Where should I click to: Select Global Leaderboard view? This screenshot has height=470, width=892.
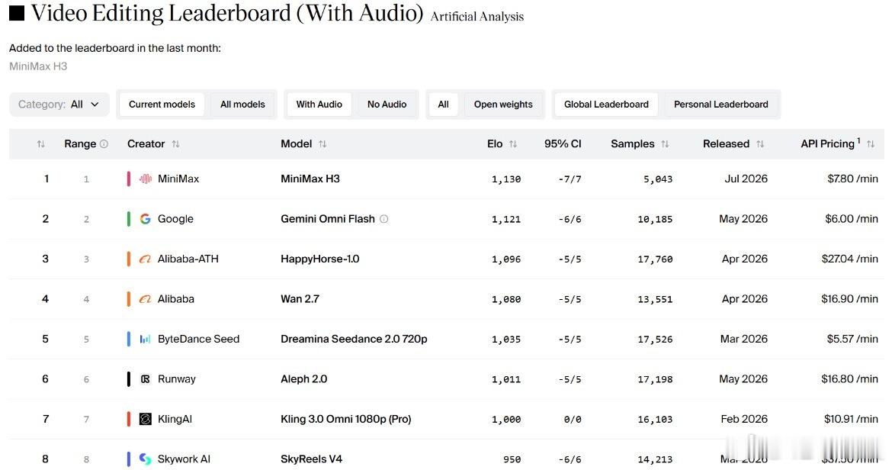(606, 104)
